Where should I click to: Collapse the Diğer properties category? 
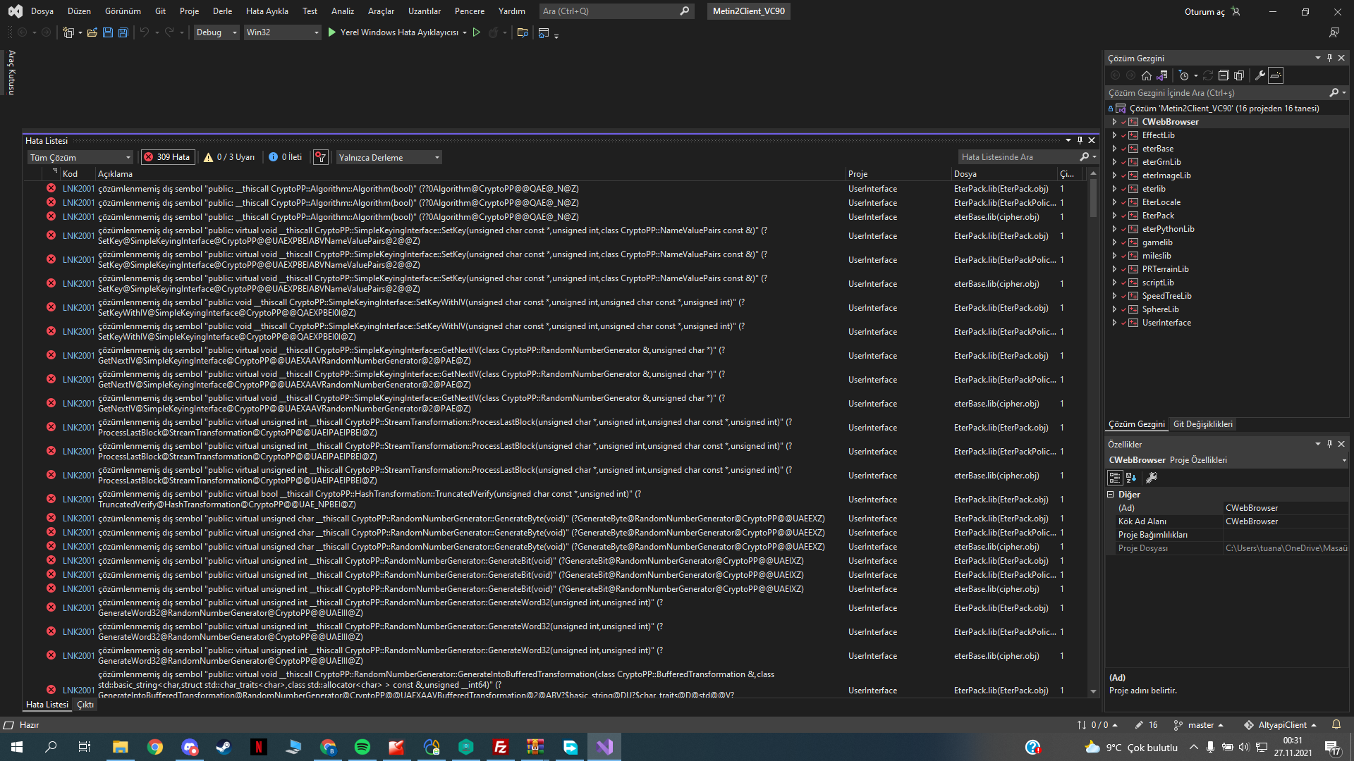[1111, 495]
